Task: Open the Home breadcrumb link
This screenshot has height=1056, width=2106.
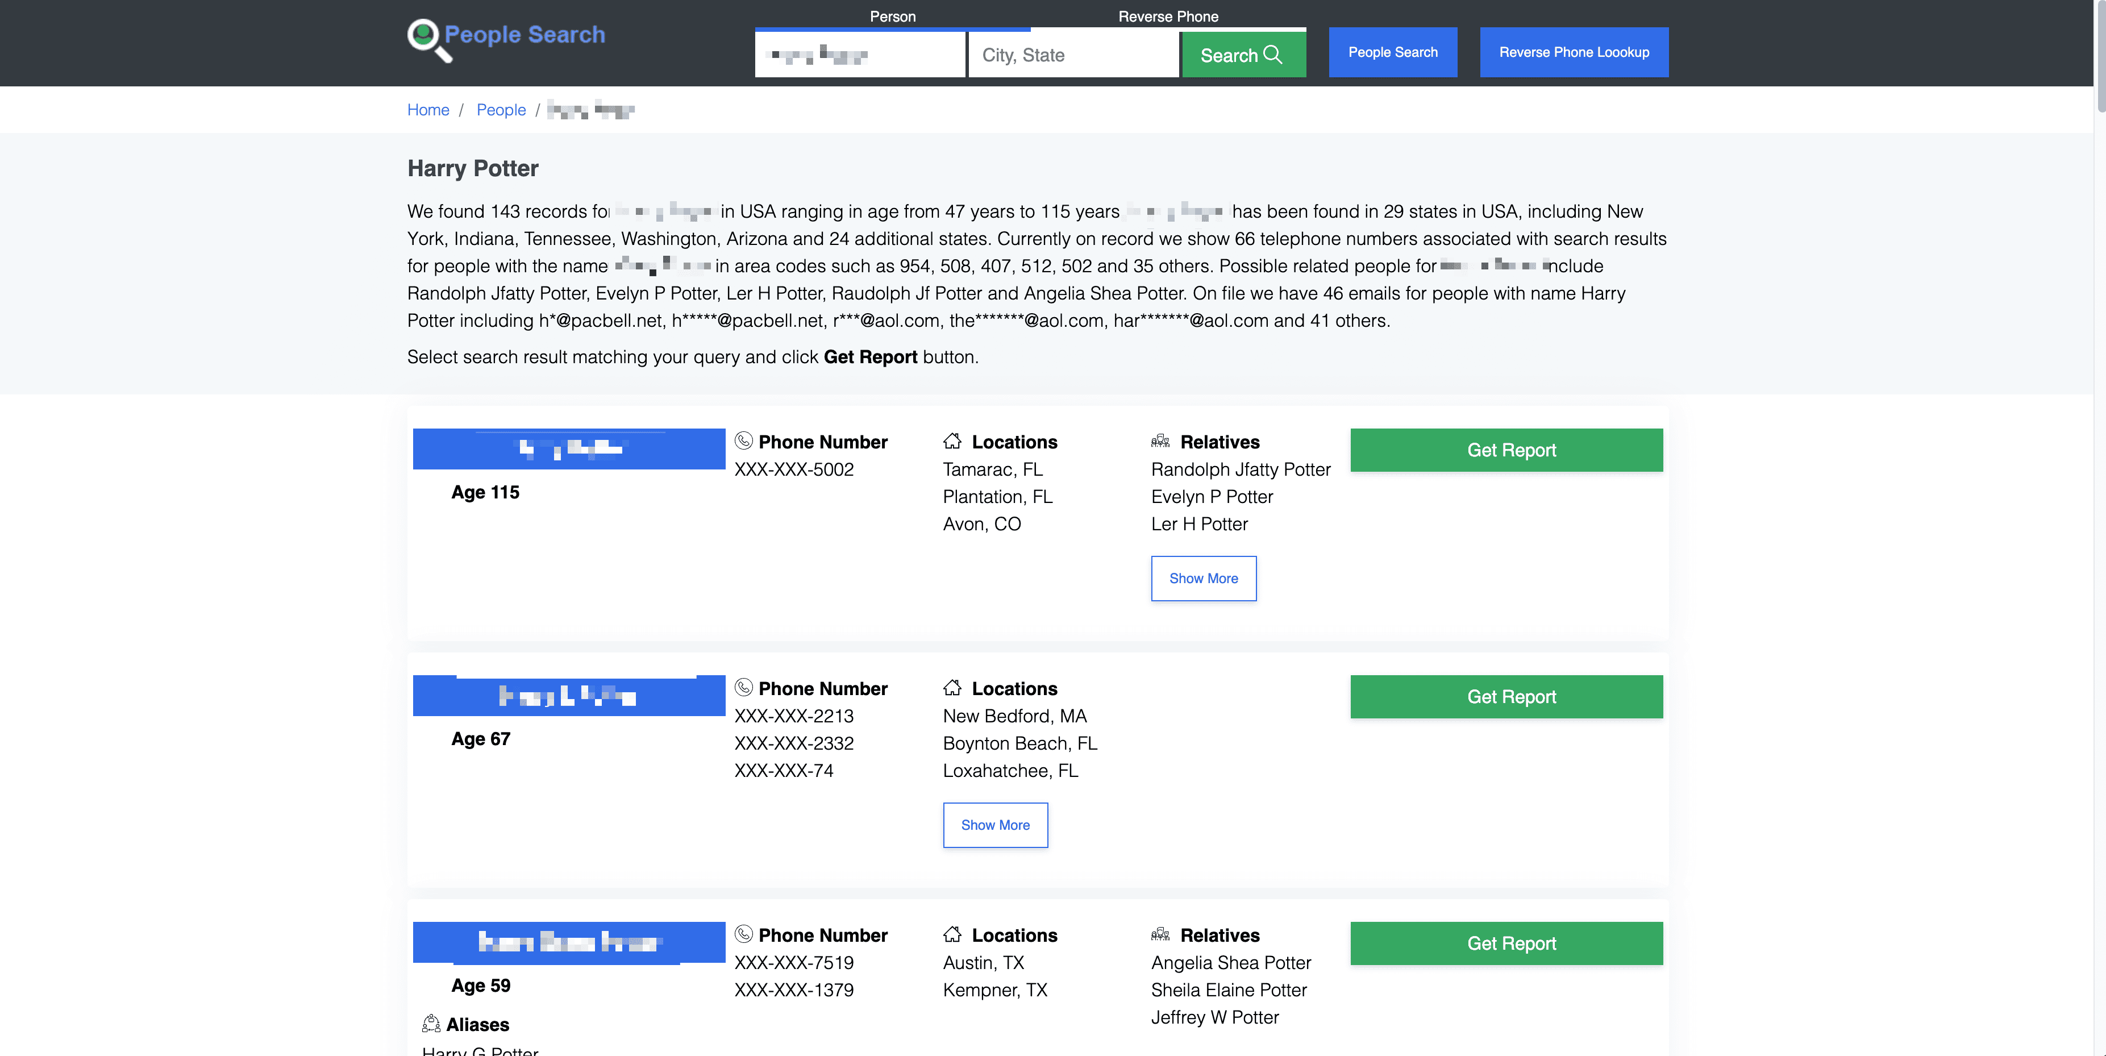Action: [427, 110]
